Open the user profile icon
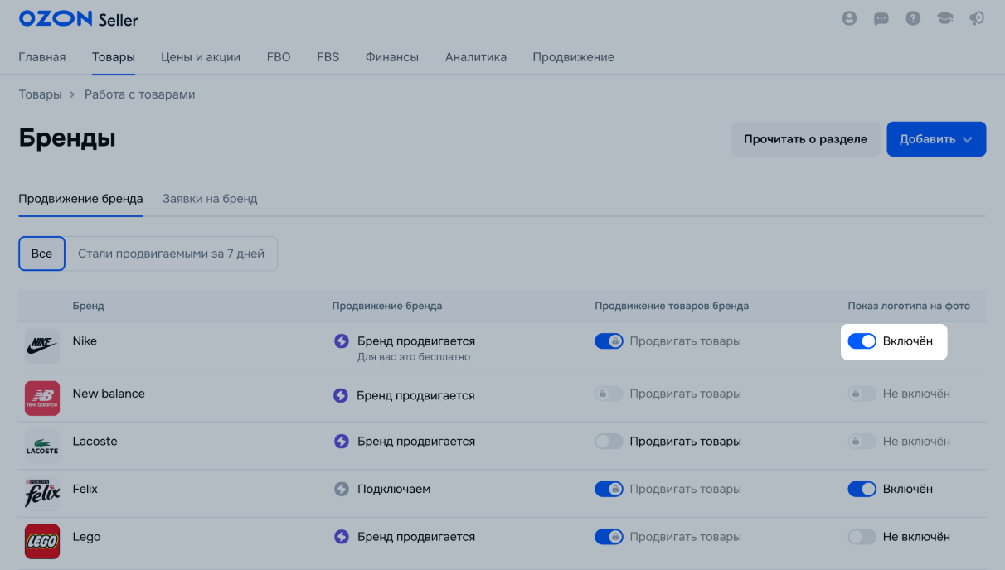Viewport: 1005px width, 570px height. pos(848,18)
